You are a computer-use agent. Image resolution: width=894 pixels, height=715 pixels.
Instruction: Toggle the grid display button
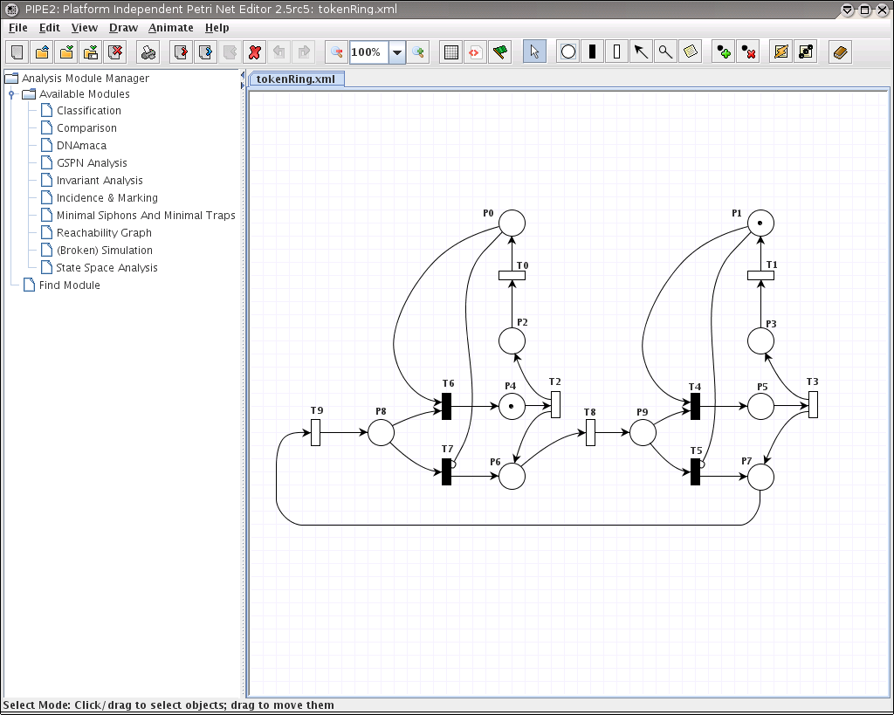coord(450,52)
